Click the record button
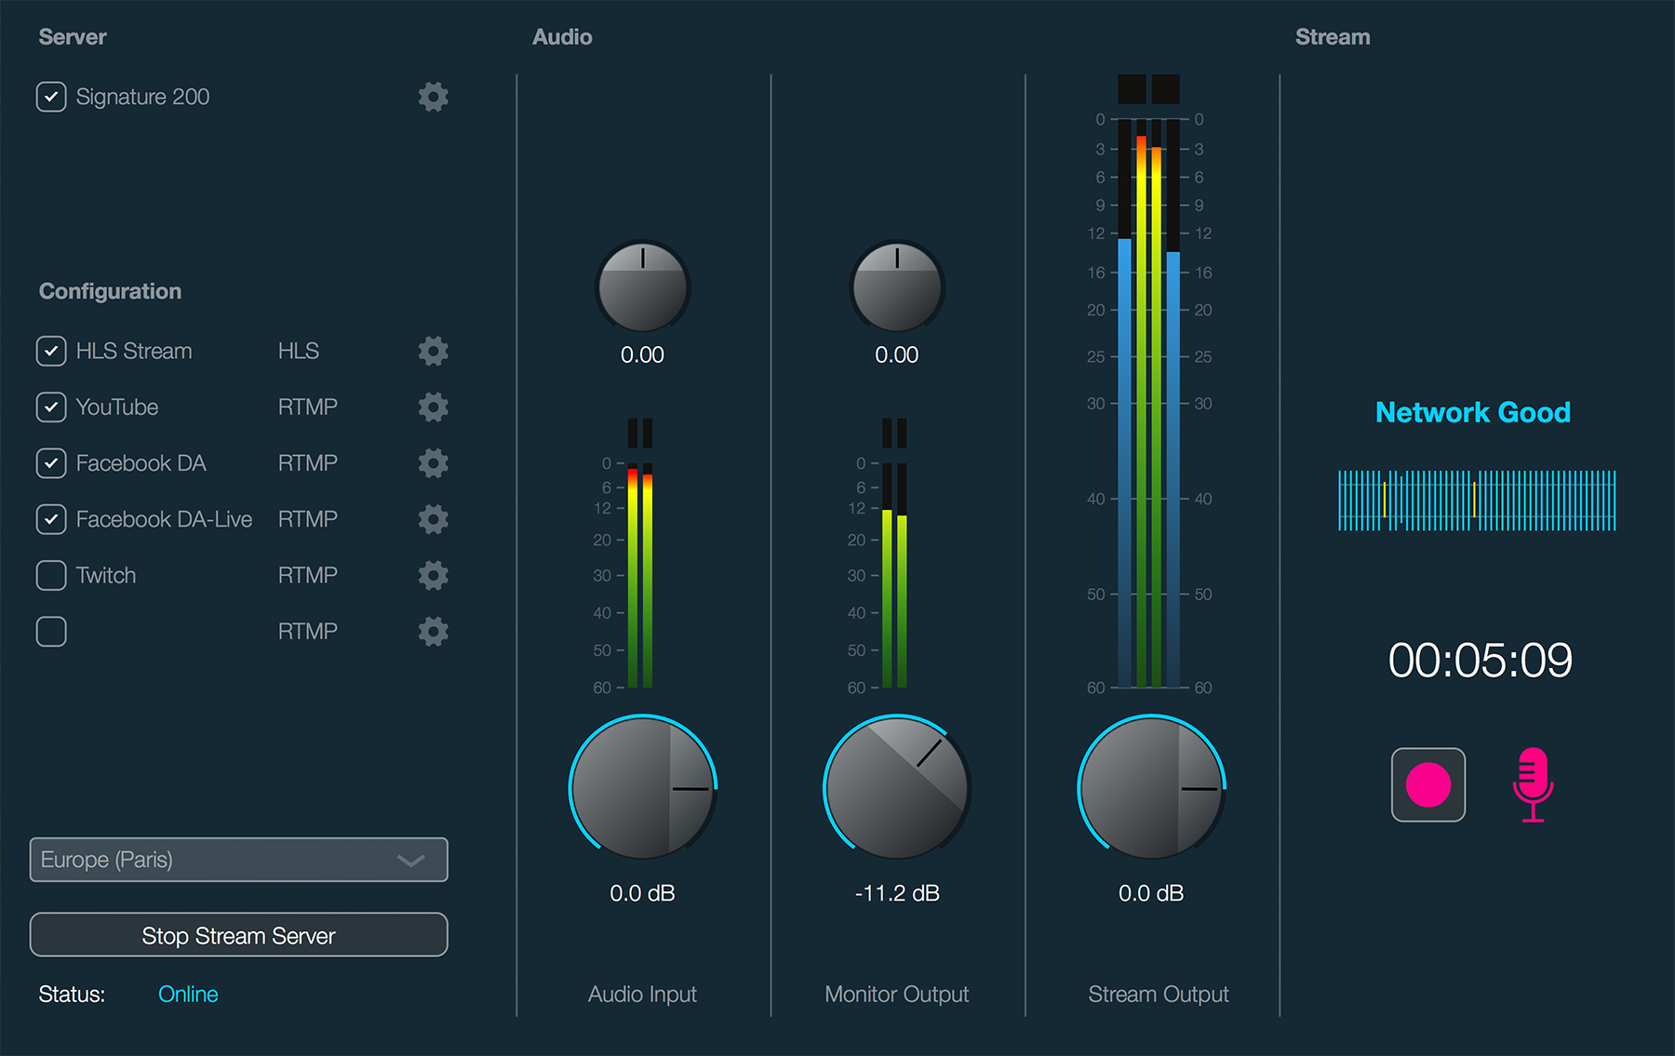Screen dimensions: 1675x1056 [x=1427, y=784]
